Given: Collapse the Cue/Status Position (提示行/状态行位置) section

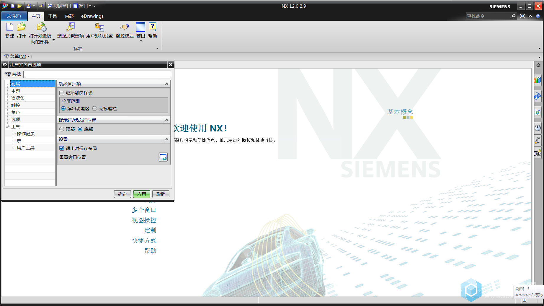Looking at the screenshot, I should [167, 120].
